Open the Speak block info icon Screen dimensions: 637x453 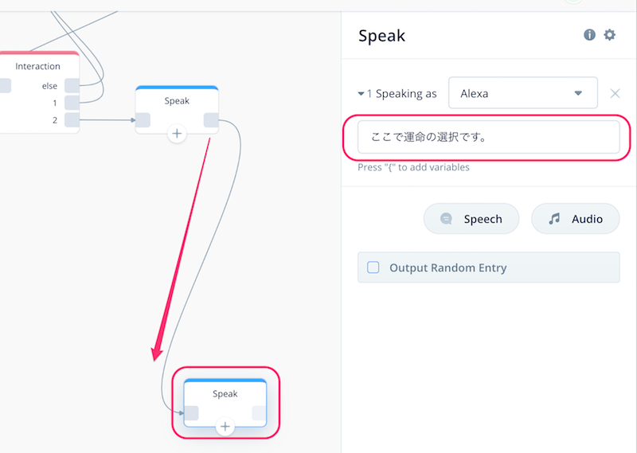point(589,35)
